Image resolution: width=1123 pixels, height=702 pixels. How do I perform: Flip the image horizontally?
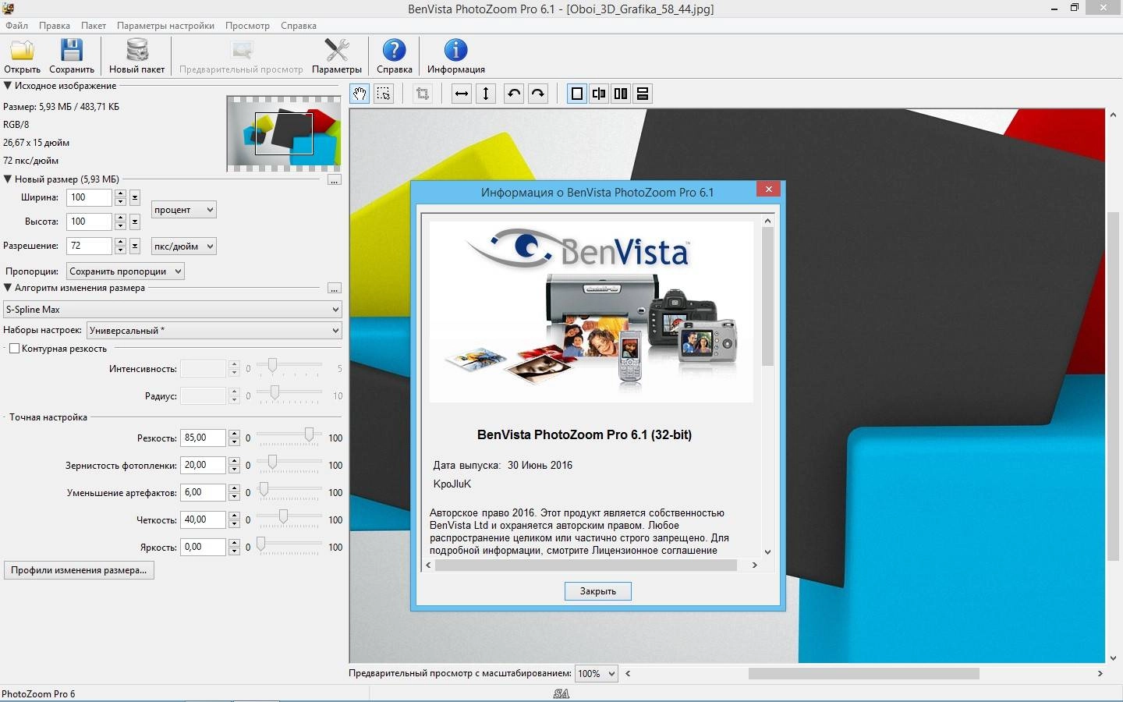462,94
